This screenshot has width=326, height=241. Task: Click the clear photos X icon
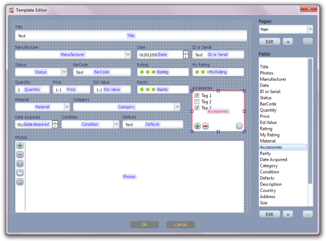20,164
